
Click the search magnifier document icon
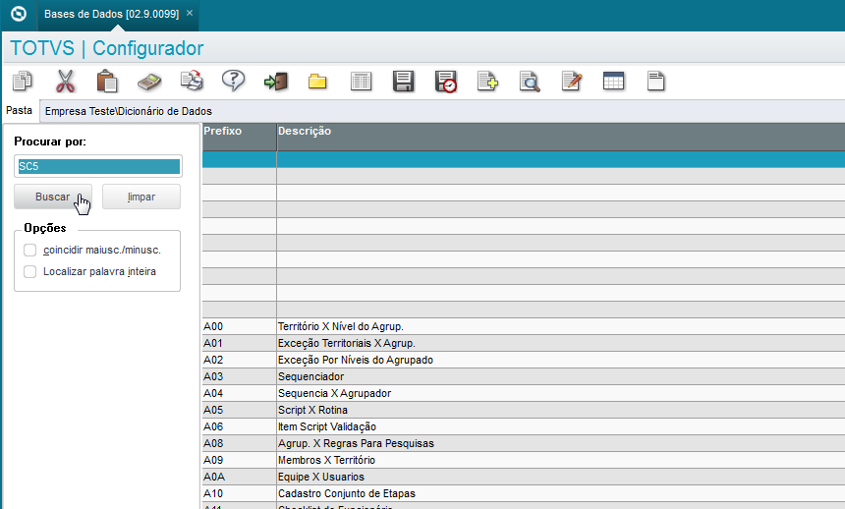(530, 82)
